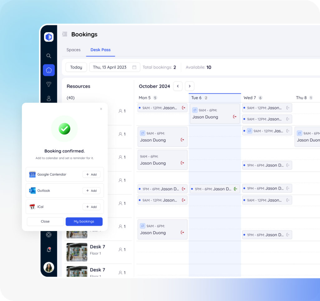
Task: Click green check-in icon on Tue 6 1PM-6PM booking
Action: pos(236,189)
